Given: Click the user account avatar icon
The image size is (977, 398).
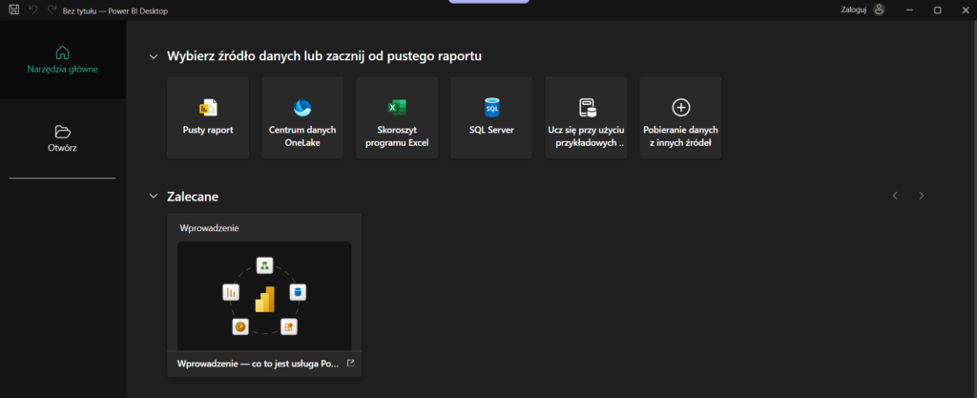Looking at the screenshot, I should pos(879,10).
